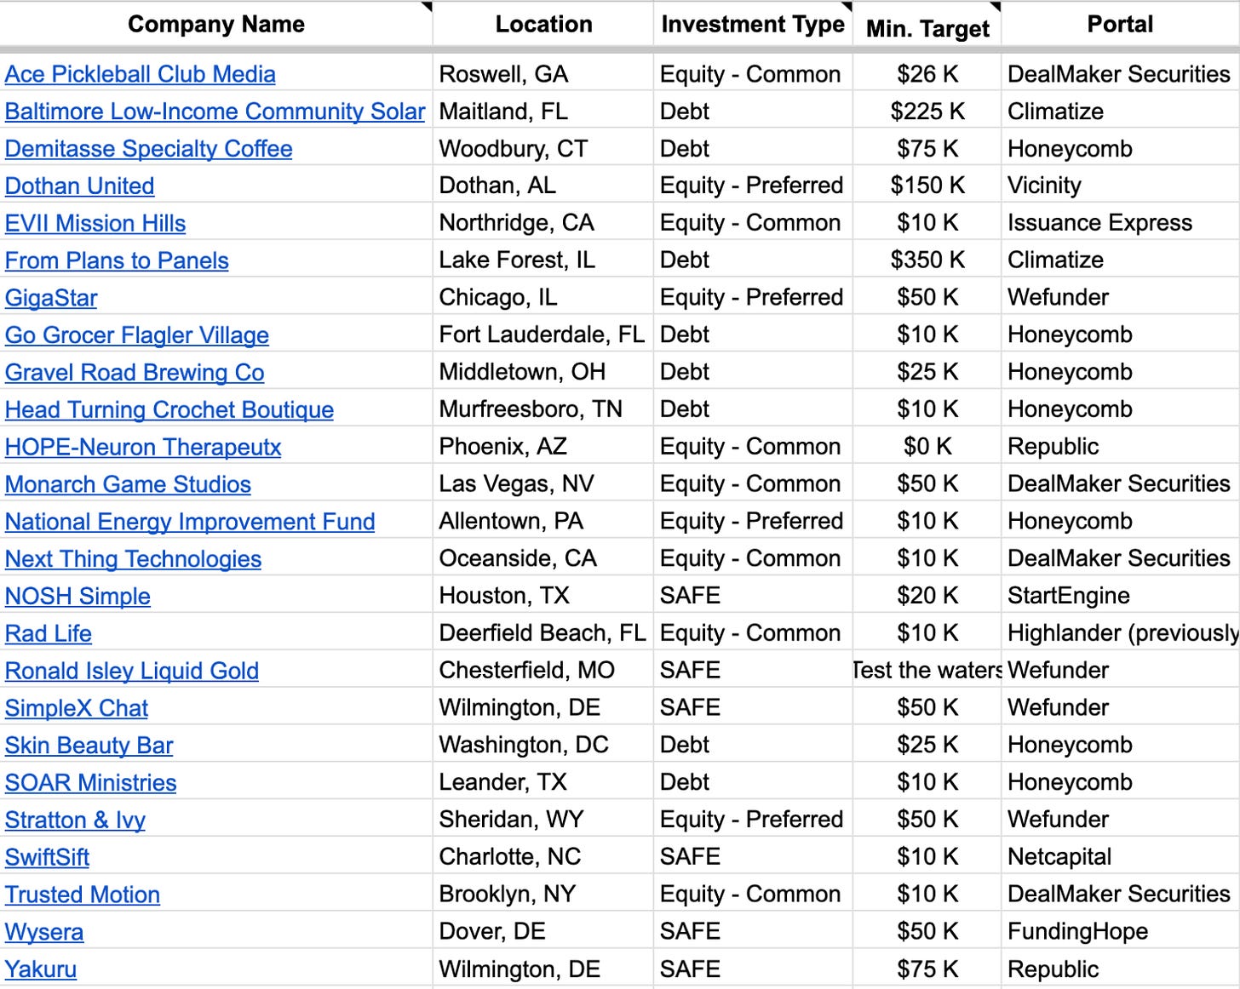
Task: Click the Maitland, FL location cell
Action: 543,111
